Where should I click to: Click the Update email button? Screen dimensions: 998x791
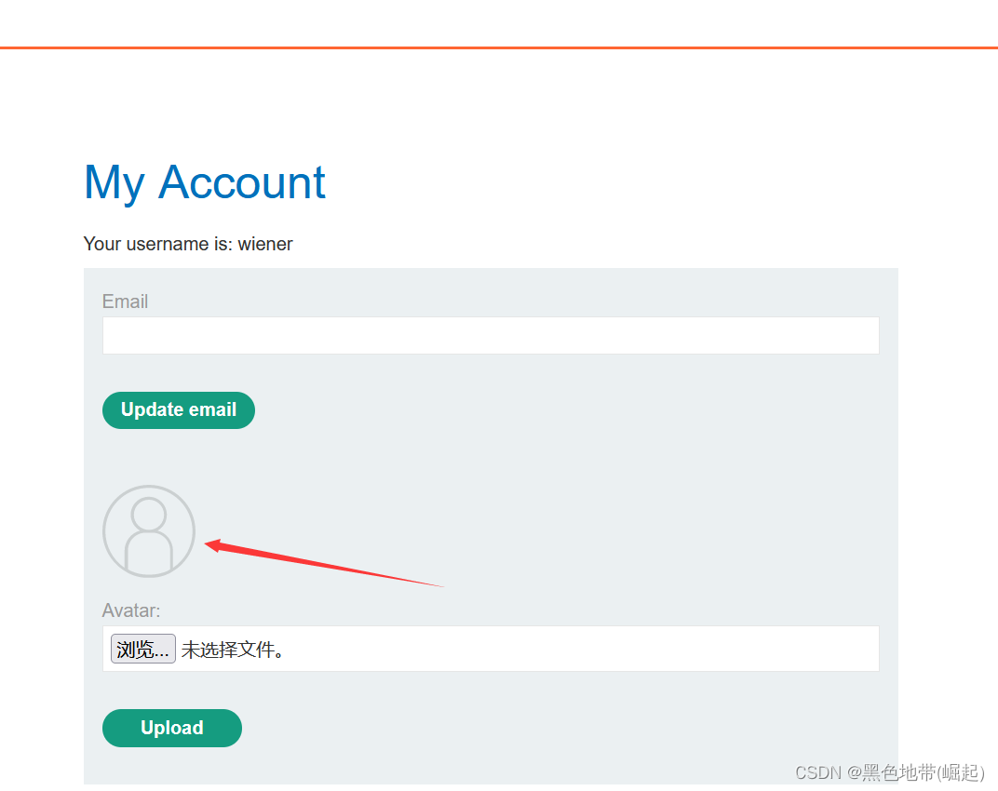click(x=178, y=409)
